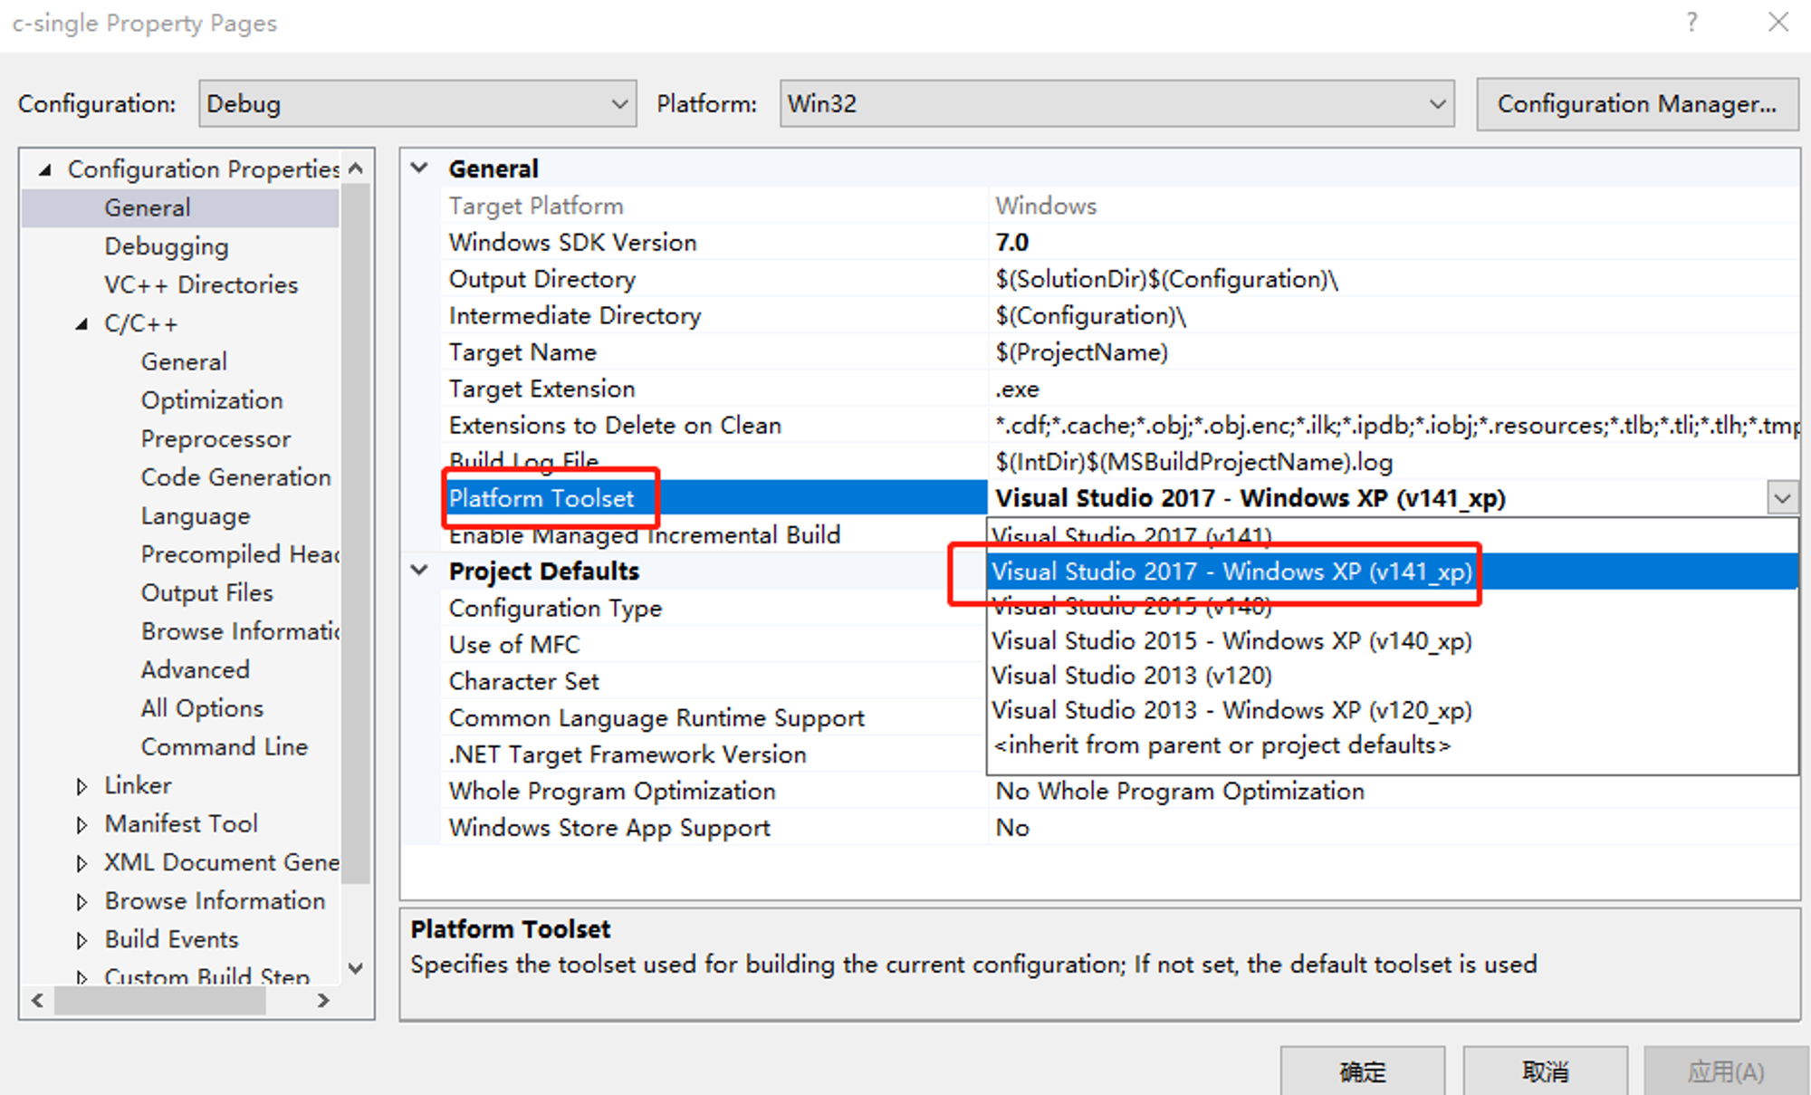Click the 确定 (OK) button
1811x1095 pixels.
pyautogui.click(x=1362, y=1071)
